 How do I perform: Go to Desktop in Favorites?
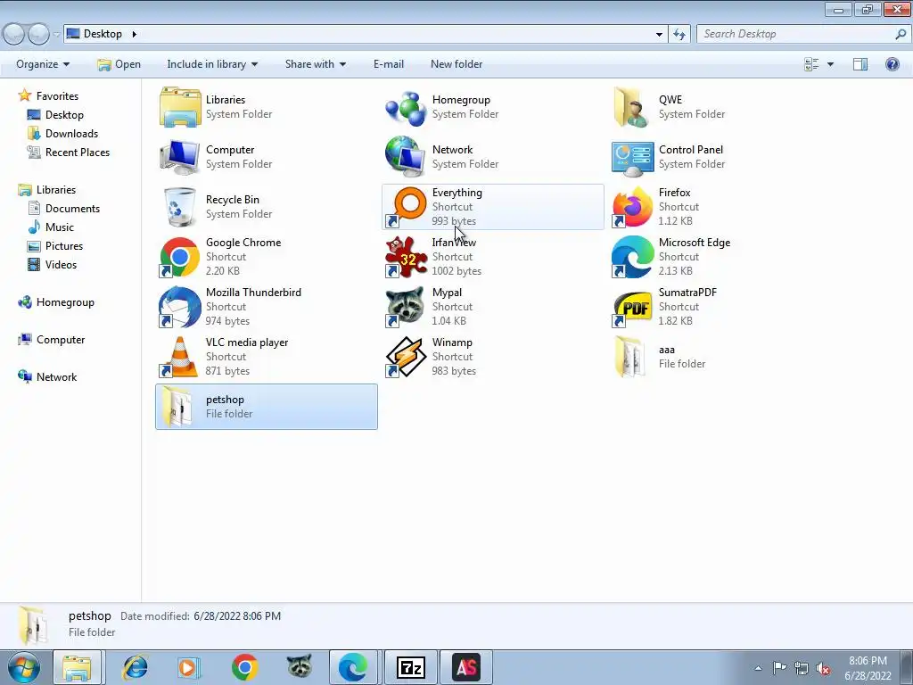pyautogui.click(x=64, y=115)
